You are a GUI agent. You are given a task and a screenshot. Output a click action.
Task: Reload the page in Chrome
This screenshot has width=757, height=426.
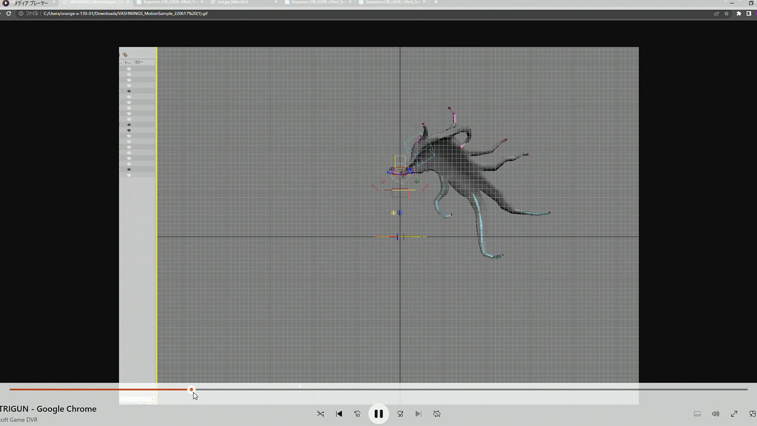tap(9, 13)
